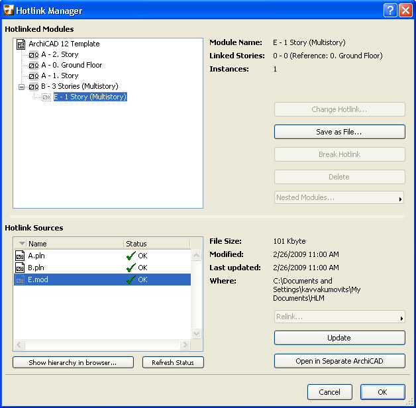This screenshot has height=408, width=416.
Task: Click the E.mod file icon in Hotlink Sources
Action: tap(20, 280)
